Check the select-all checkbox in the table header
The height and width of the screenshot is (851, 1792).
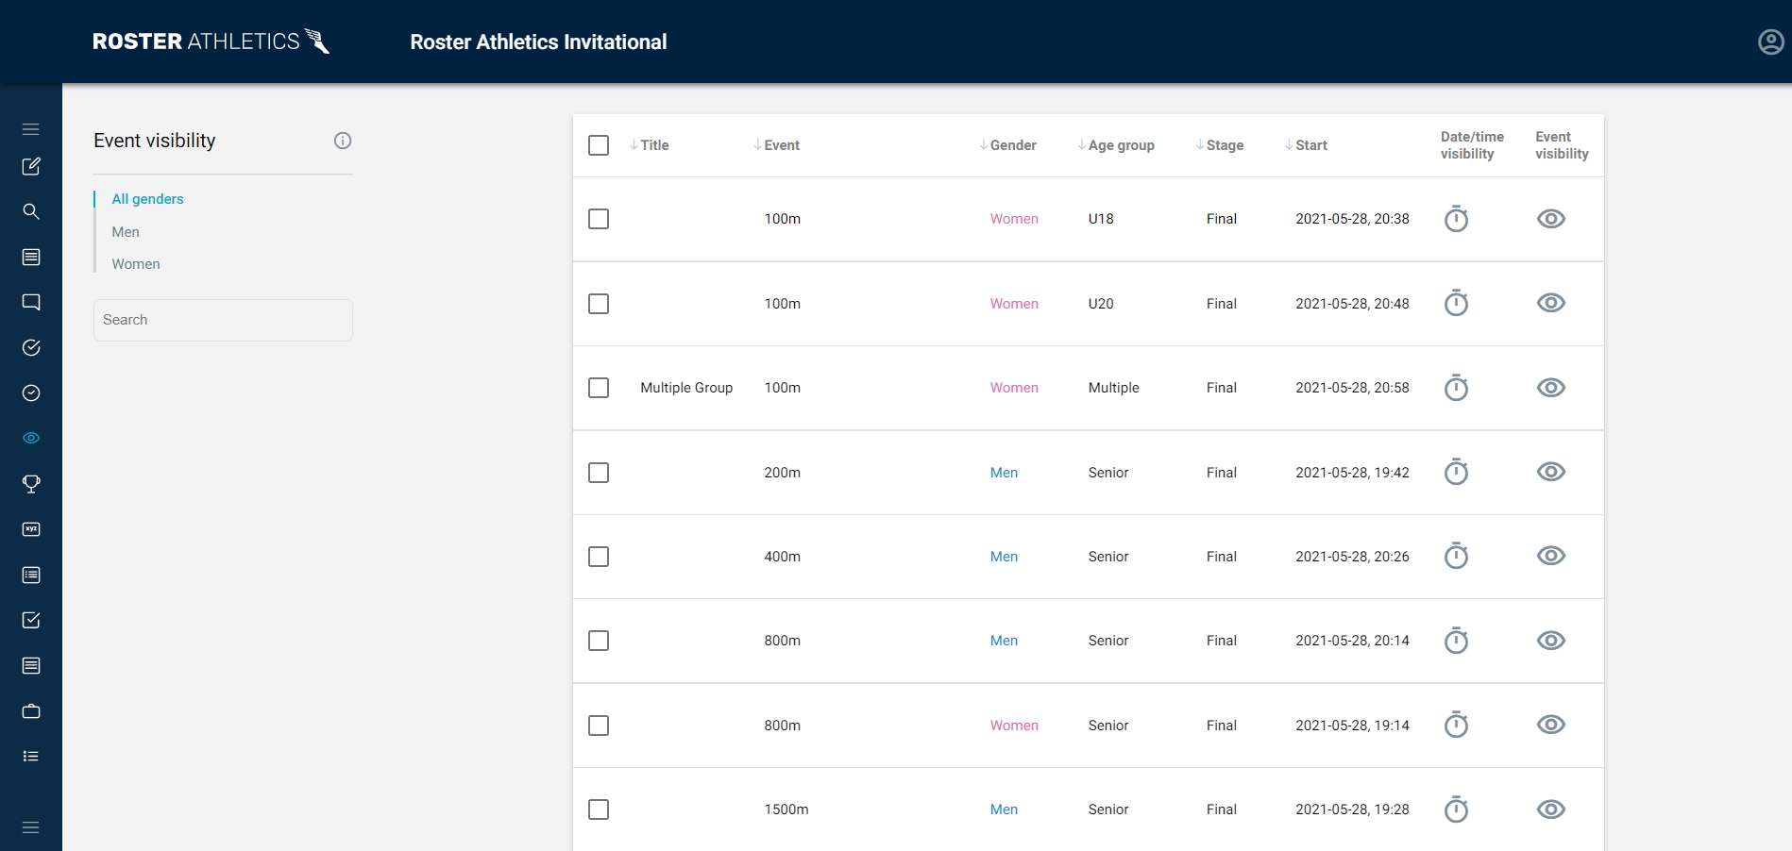tap(599, 145)
